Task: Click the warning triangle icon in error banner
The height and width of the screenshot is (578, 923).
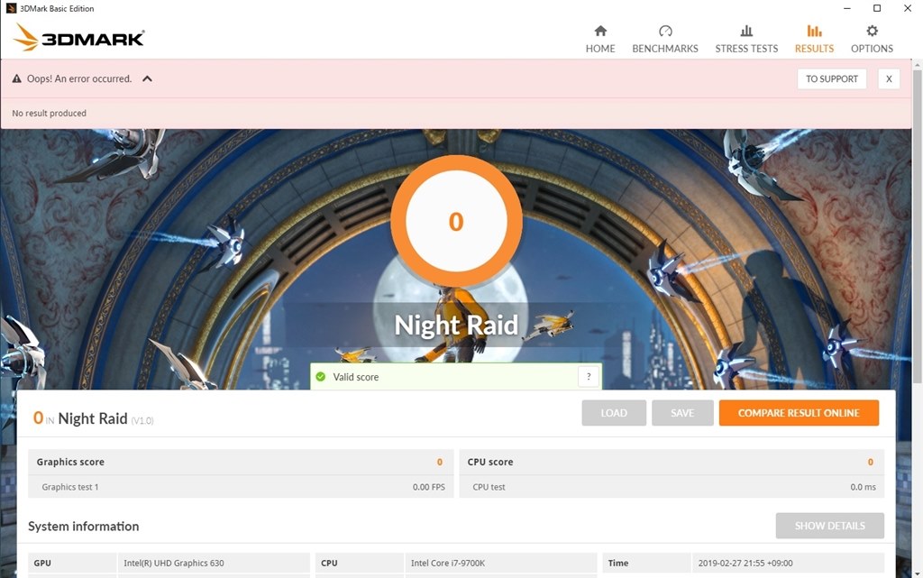Action: [x=16, y=78]
